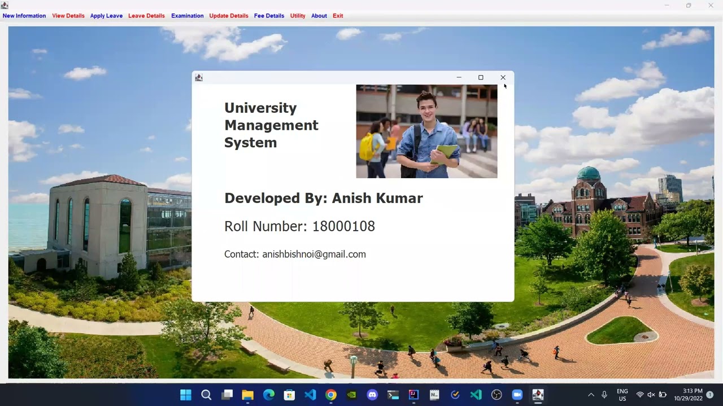This screenshot has width=723, height=406.
Task: Close the About dialog window
Action: click(503, 78)
